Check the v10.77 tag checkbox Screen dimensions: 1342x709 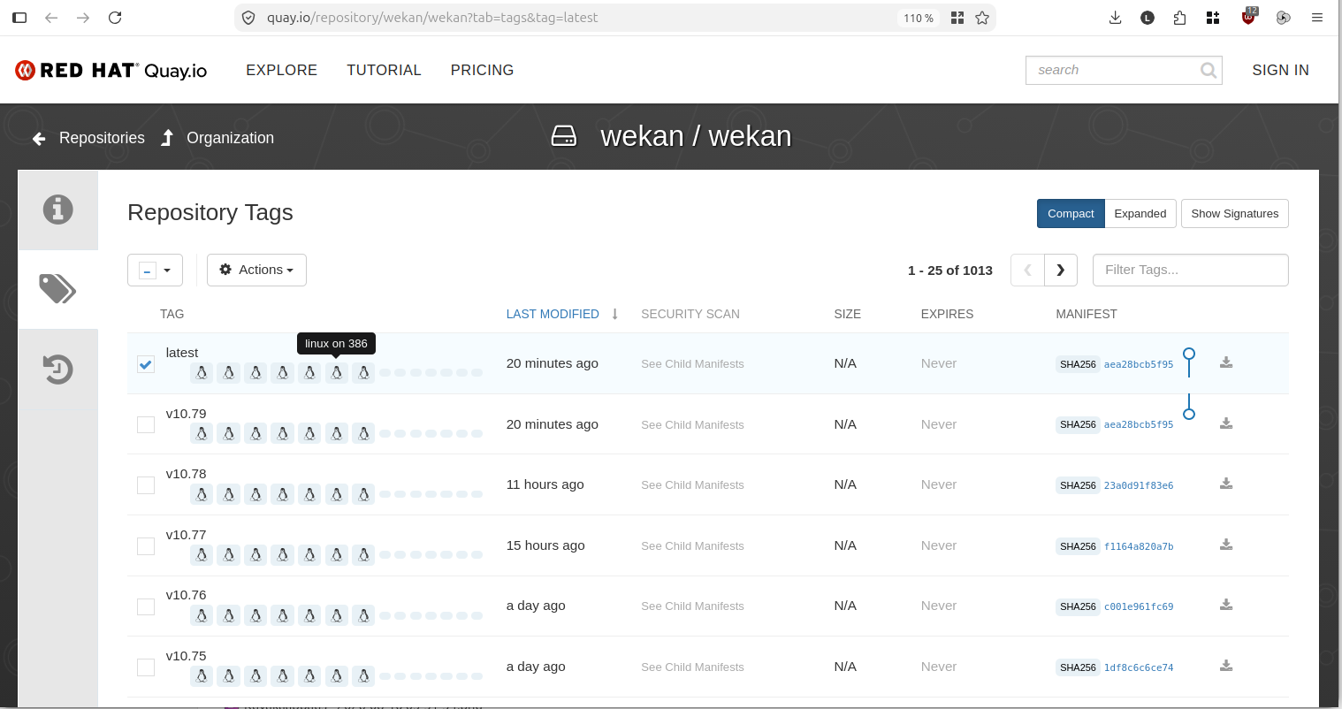tap(146, 546)
